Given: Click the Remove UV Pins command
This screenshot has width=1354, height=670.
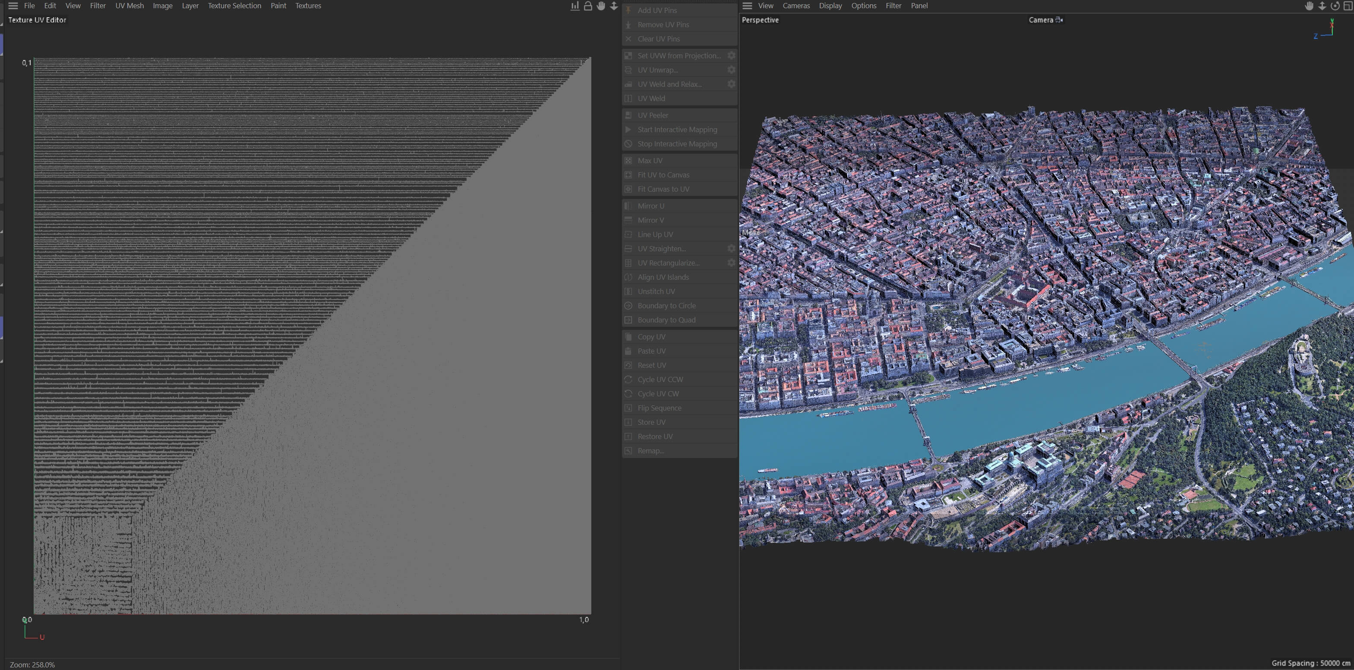Looking at the screenshot, I should click(680, 24).
